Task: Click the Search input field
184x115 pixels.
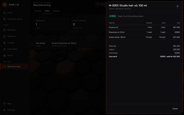Action: pyautogui.click(x=101, y=4)
